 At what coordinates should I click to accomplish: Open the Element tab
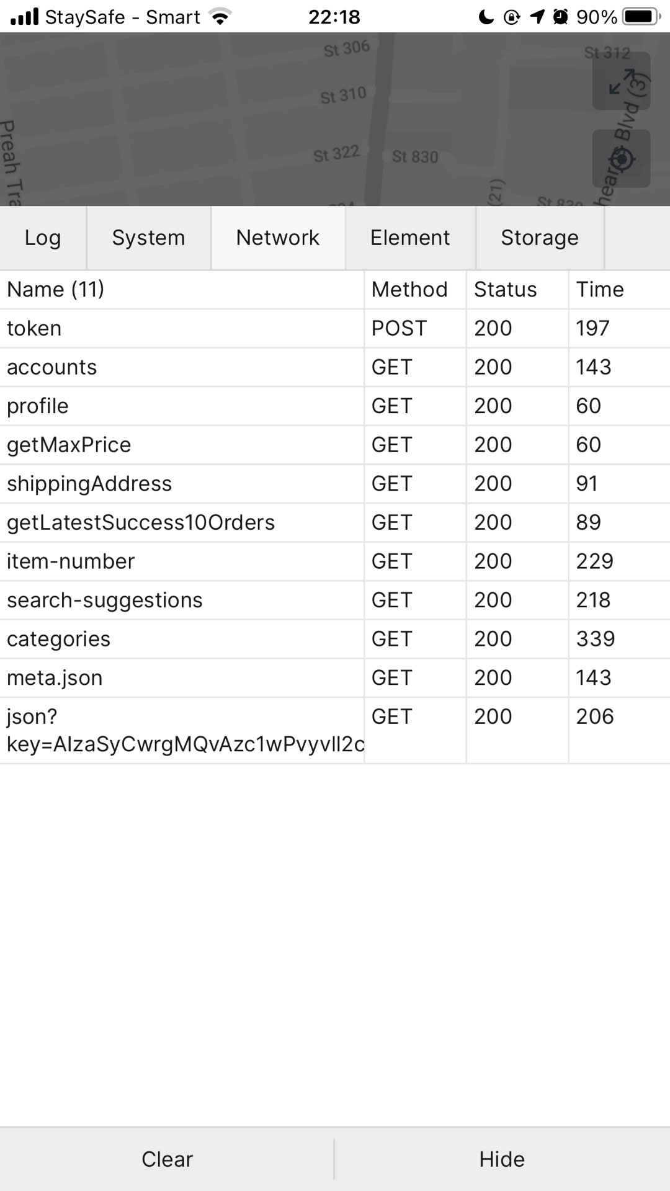[410, 238]
